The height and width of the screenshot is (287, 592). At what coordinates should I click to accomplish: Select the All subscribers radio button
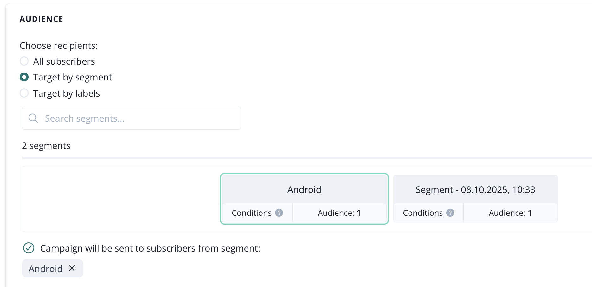click(x=24, y=61)
